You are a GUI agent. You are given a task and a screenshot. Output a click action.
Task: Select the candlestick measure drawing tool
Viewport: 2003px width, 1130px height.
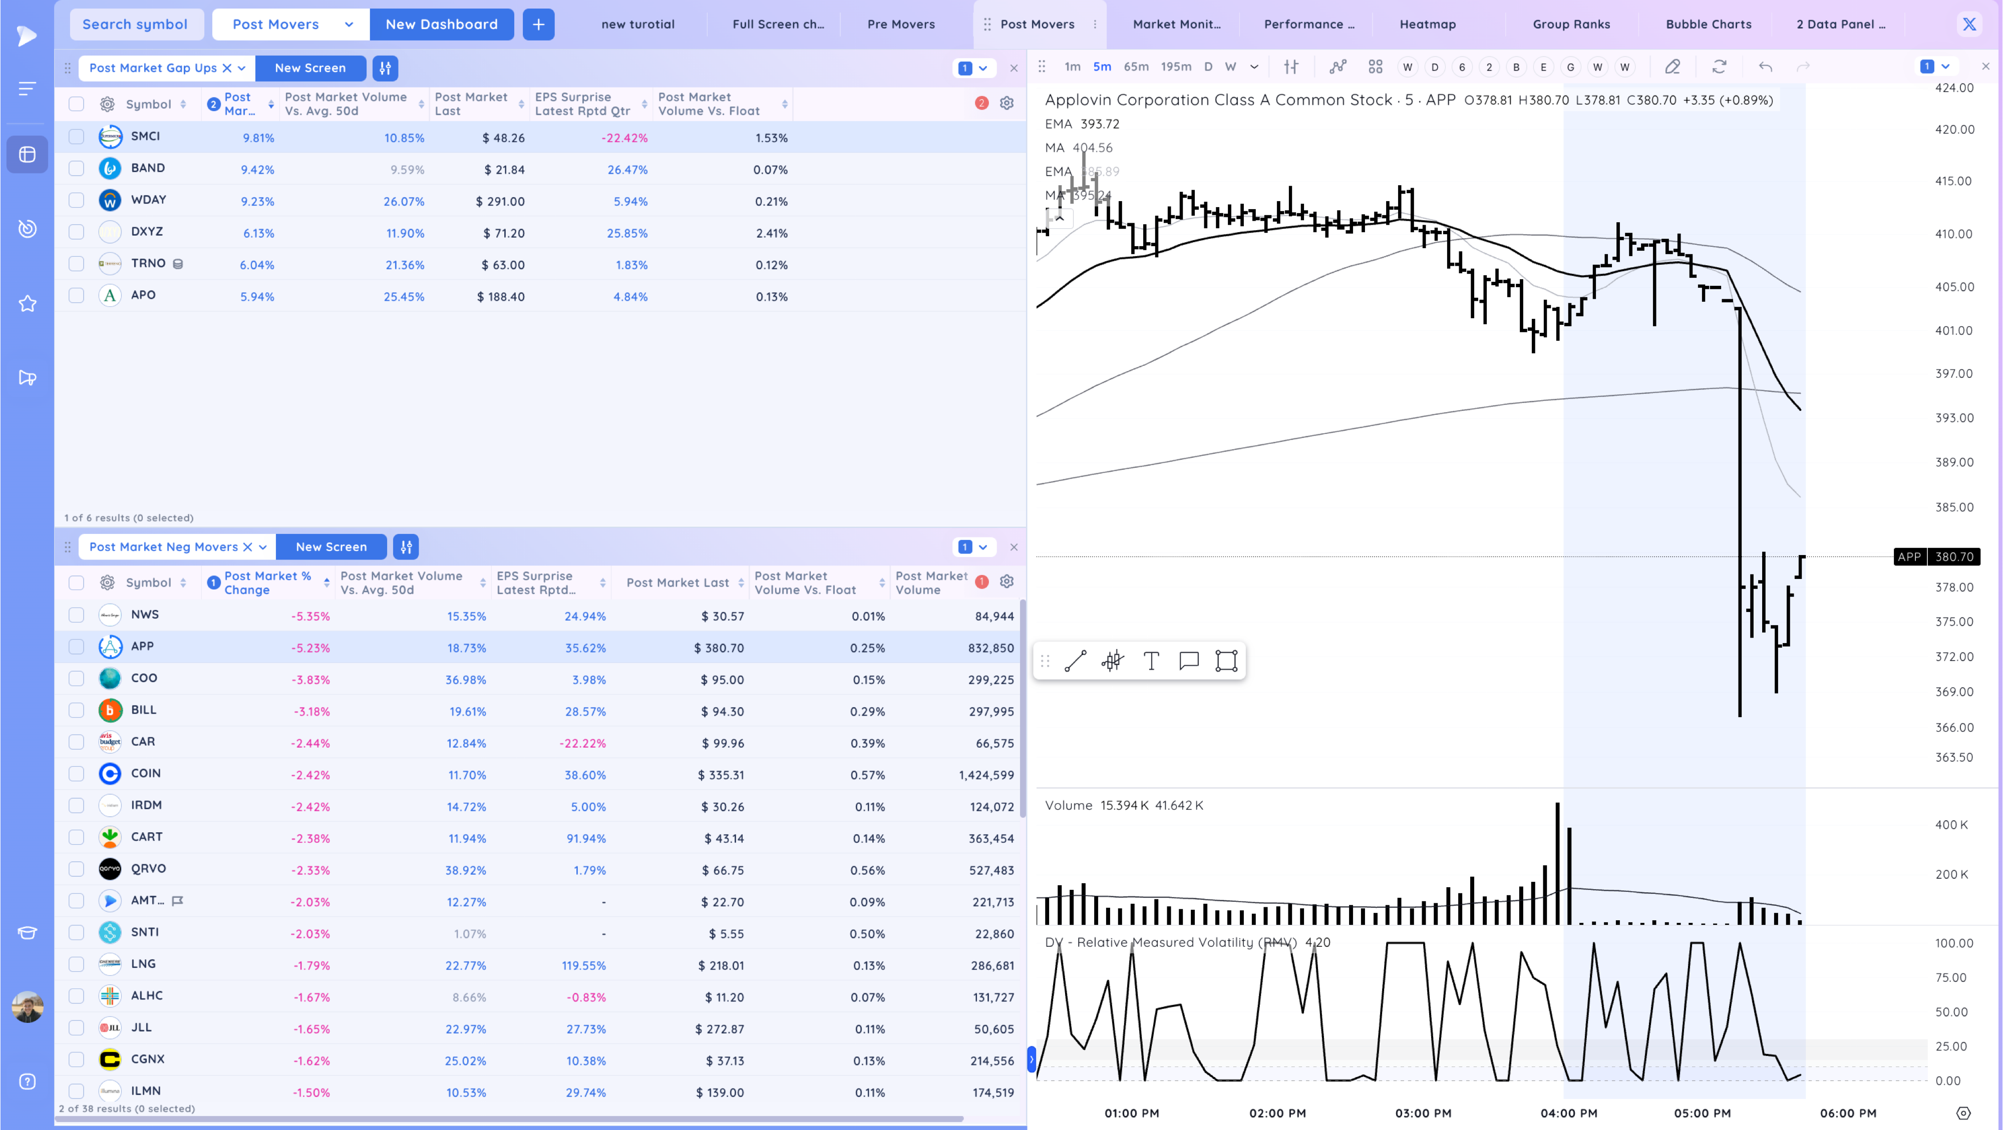tap(1113, 662)
